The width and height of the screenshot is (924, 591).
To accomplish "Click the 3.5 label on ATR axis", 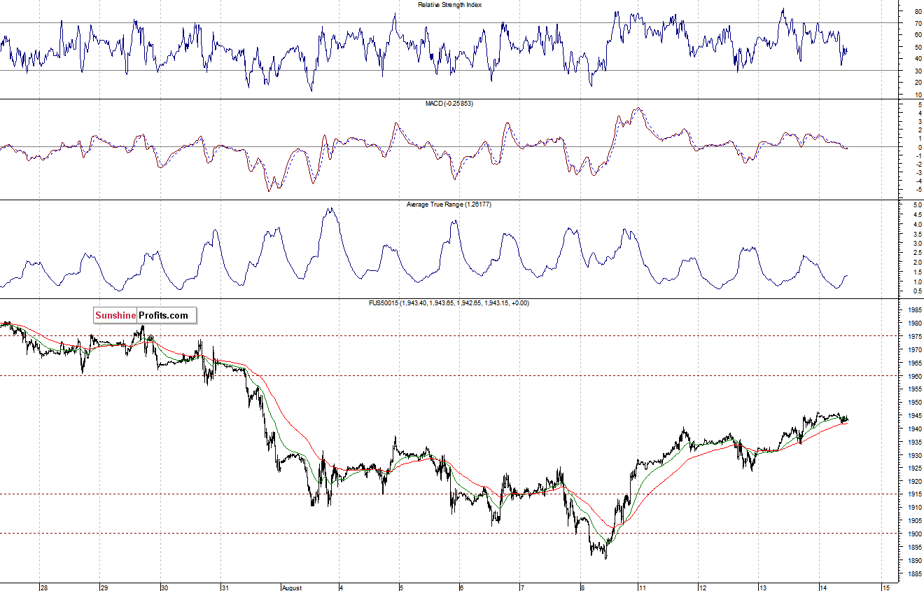I will (917, 234).
